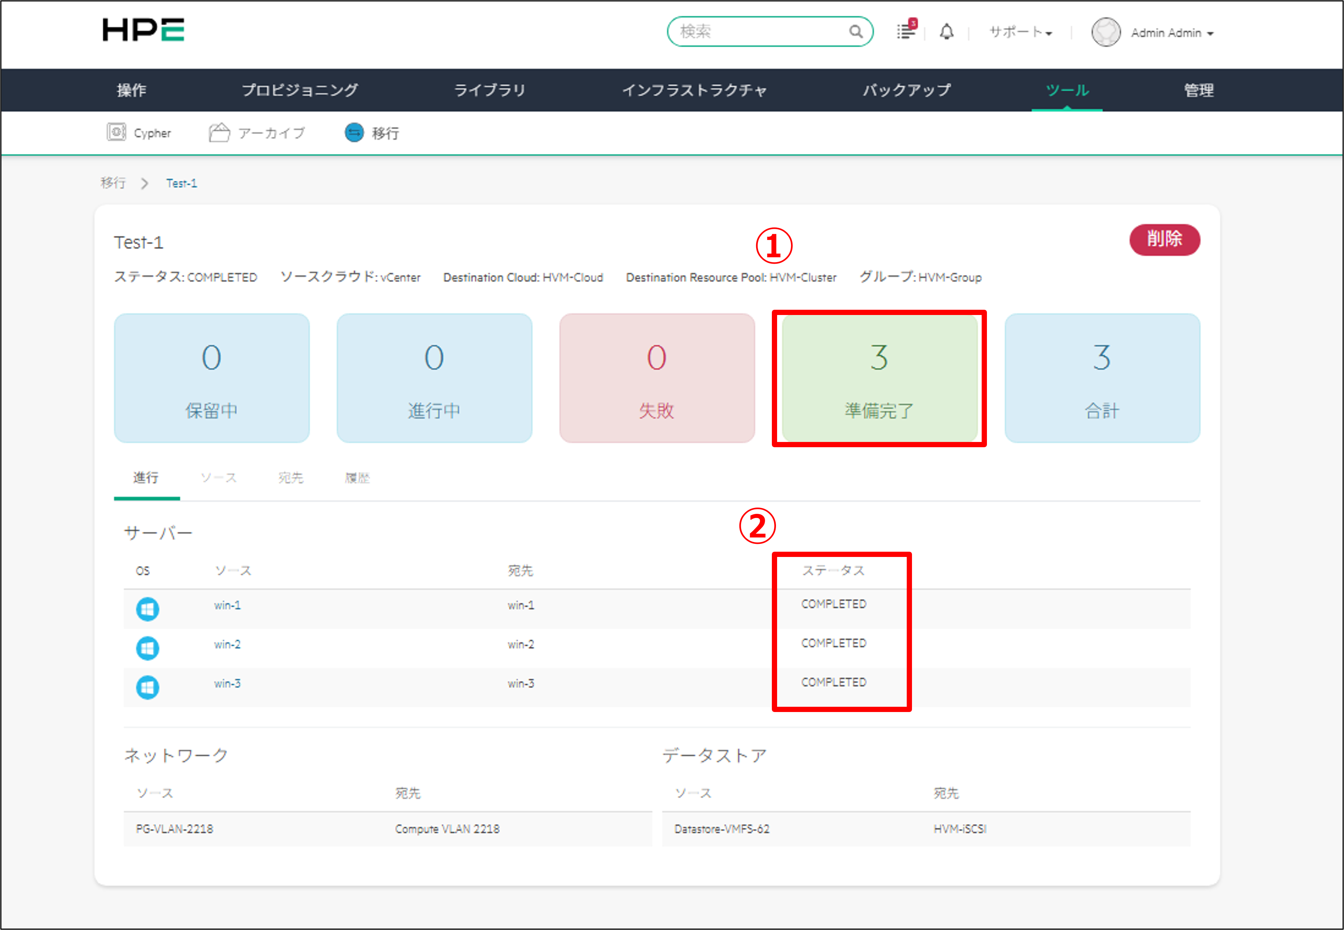
Task: Open the Cypher tool icon
Action: click(117, 132)
